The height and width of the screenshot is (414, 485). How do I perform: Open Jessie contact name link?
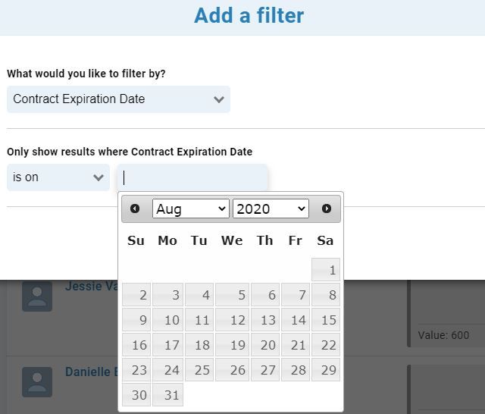(92, 286)
